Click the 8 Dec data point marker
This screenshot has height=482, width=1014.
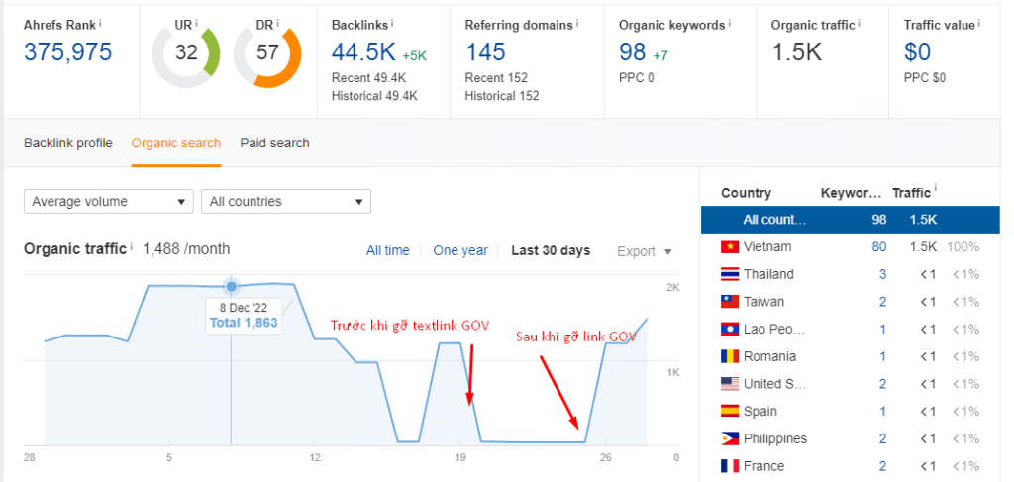232,286
